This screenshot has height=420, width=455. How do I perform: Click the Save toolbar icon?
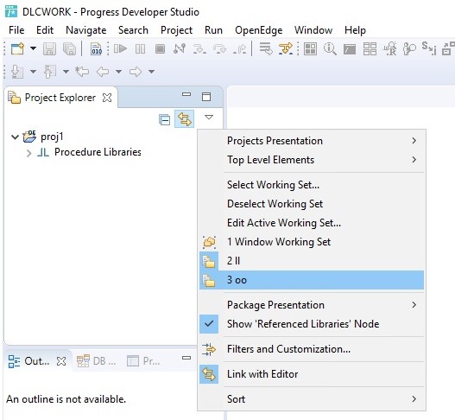49,48
